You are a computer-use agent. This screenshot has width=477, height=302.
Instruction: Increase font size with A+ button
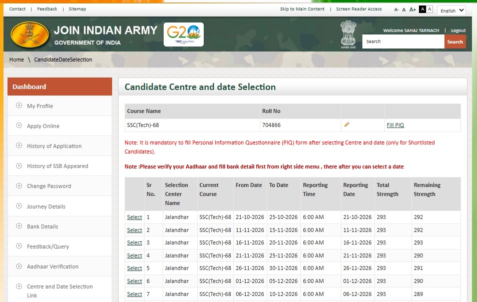(x=412, y=9)
